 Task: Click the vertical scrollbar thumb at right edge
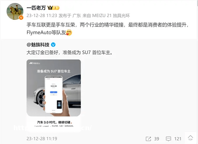point(197,3)
